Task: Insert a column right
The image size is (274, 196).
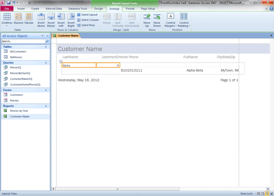Action: tap(71, 20)
